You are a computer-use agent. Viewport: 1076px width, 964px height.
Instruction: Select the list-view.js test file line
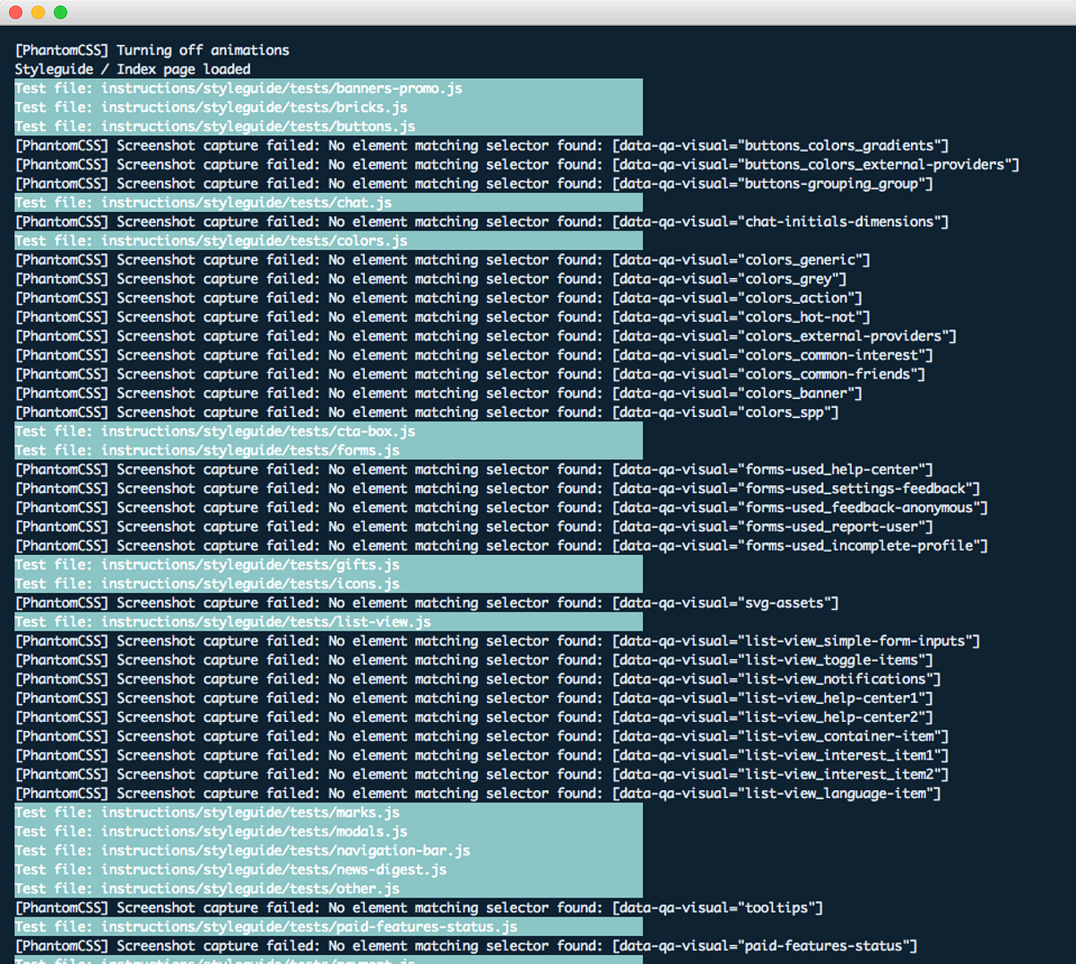(x=329, y=621)
